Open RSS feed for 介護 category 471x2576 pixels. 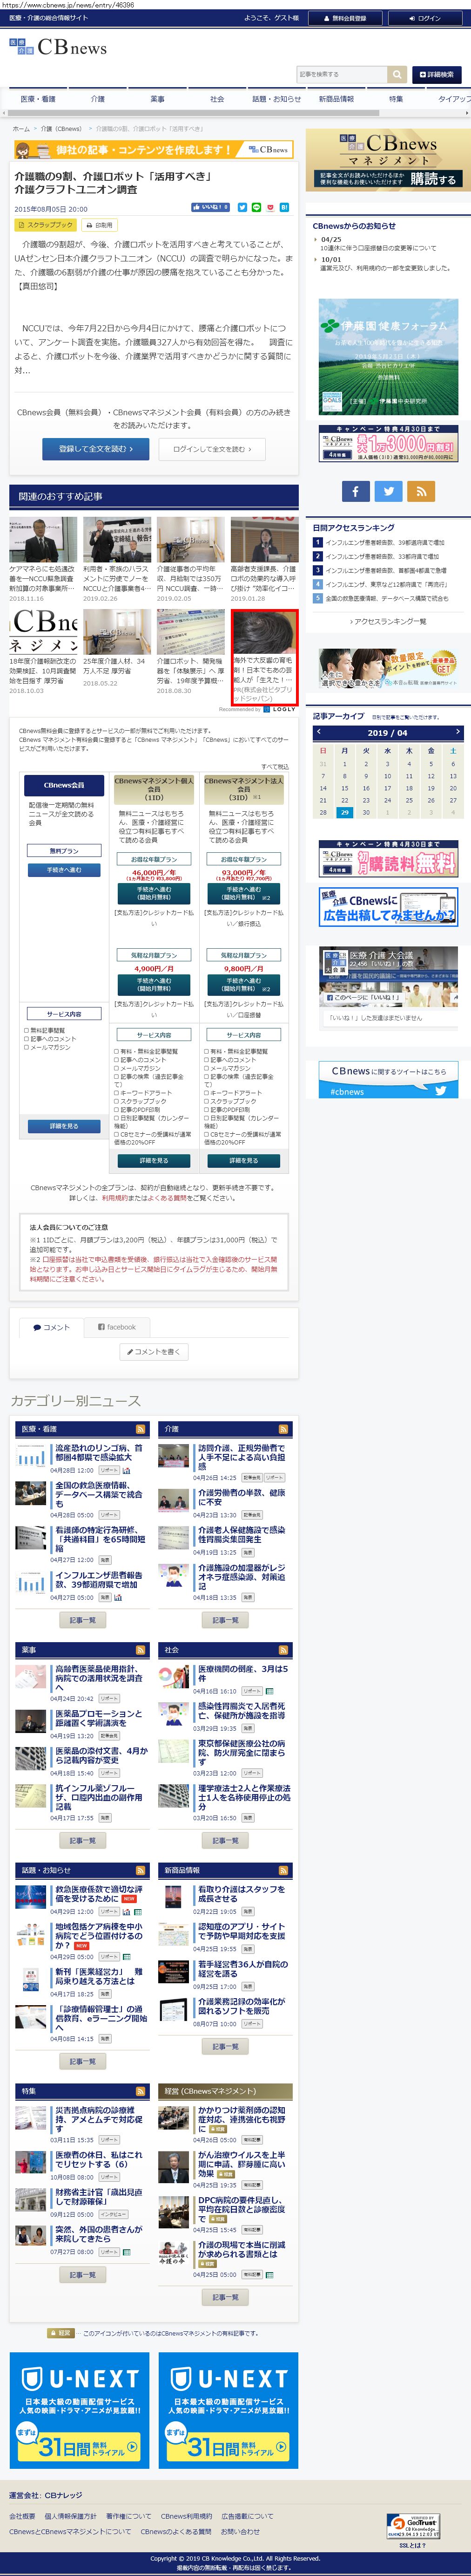point(283,1429)
